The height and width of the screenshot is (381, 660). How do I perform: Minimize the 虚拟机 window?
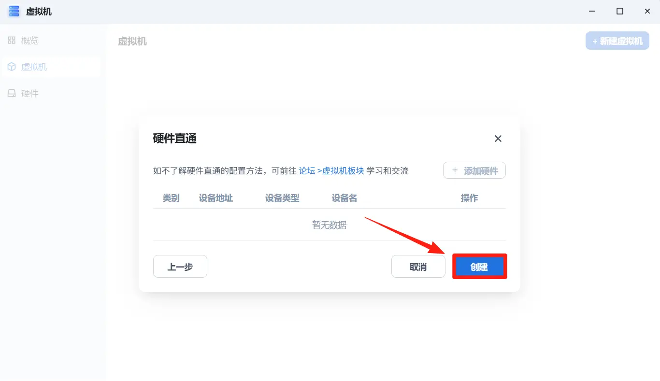point(591,12)
